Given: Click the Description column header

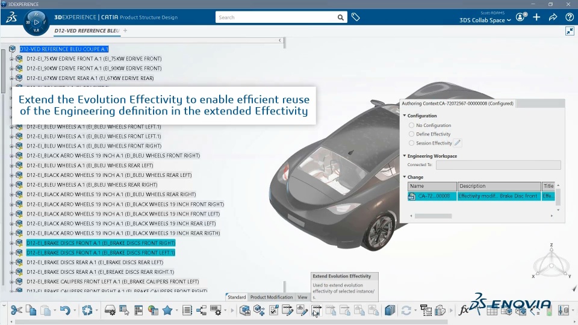Looking at the screenshot, I should pyautogui.click(x=499, y=186).
